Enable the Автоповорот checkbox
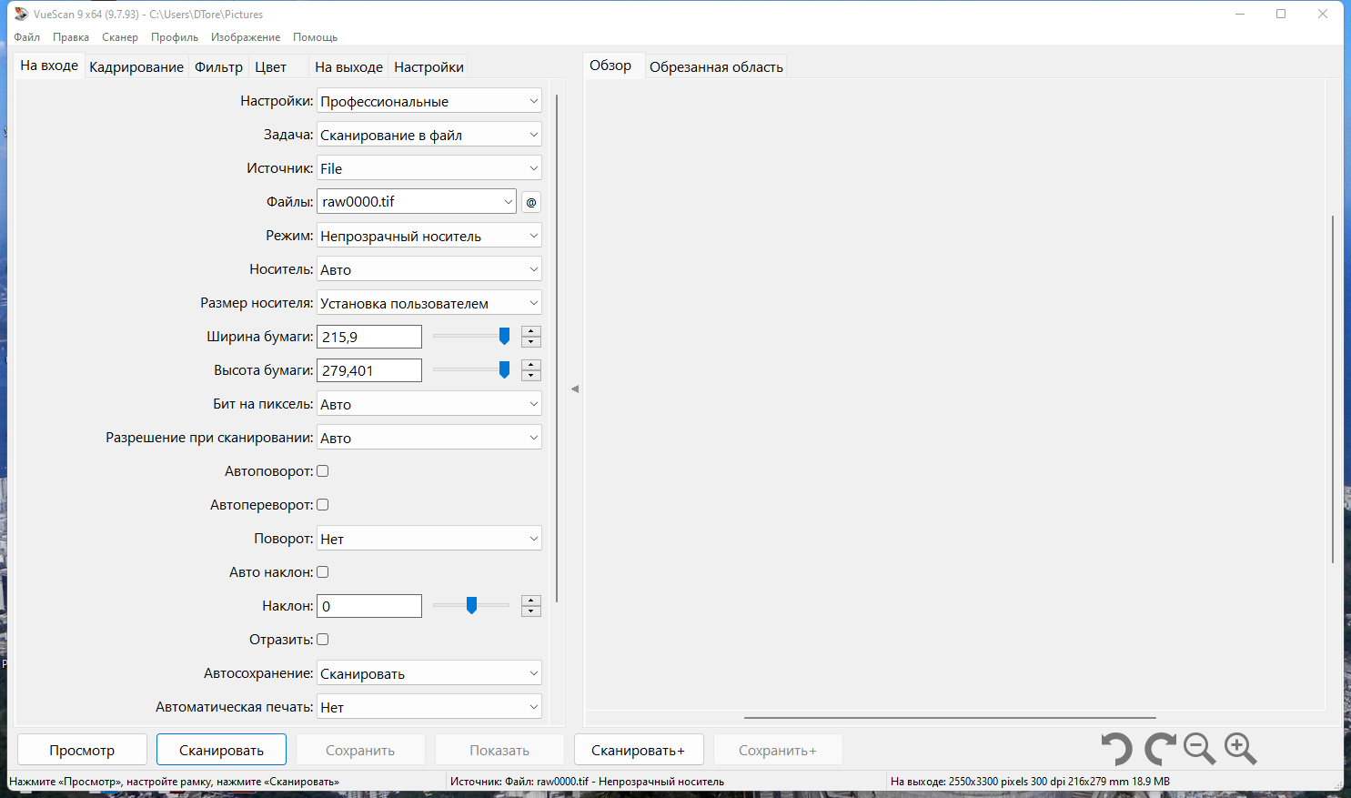Viewport: 1351px width, 798px height. point(322,471)
